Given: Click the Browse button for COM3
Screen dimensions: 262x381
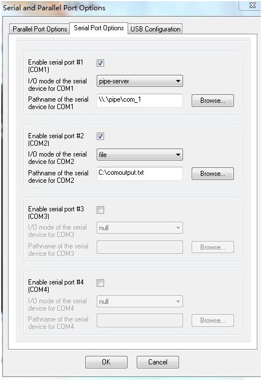Looking at the screenshot, I should pos(213,247).
